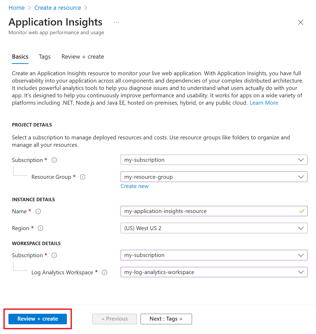Switch to the Tags tab
Viewport: 316px width, 334px height.
click(45, 57)
